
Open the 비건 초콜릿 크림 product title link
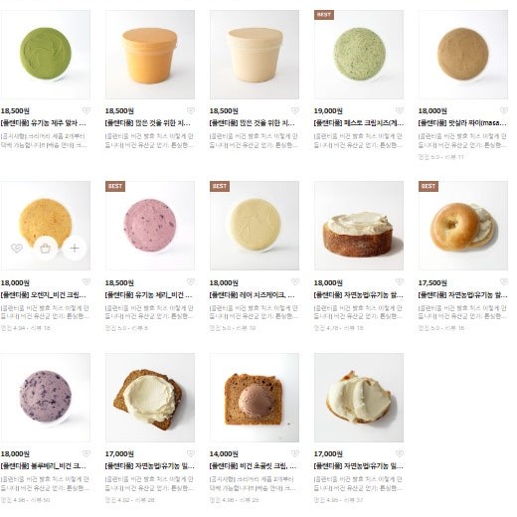pyautogui.click(x=254, y=466)
